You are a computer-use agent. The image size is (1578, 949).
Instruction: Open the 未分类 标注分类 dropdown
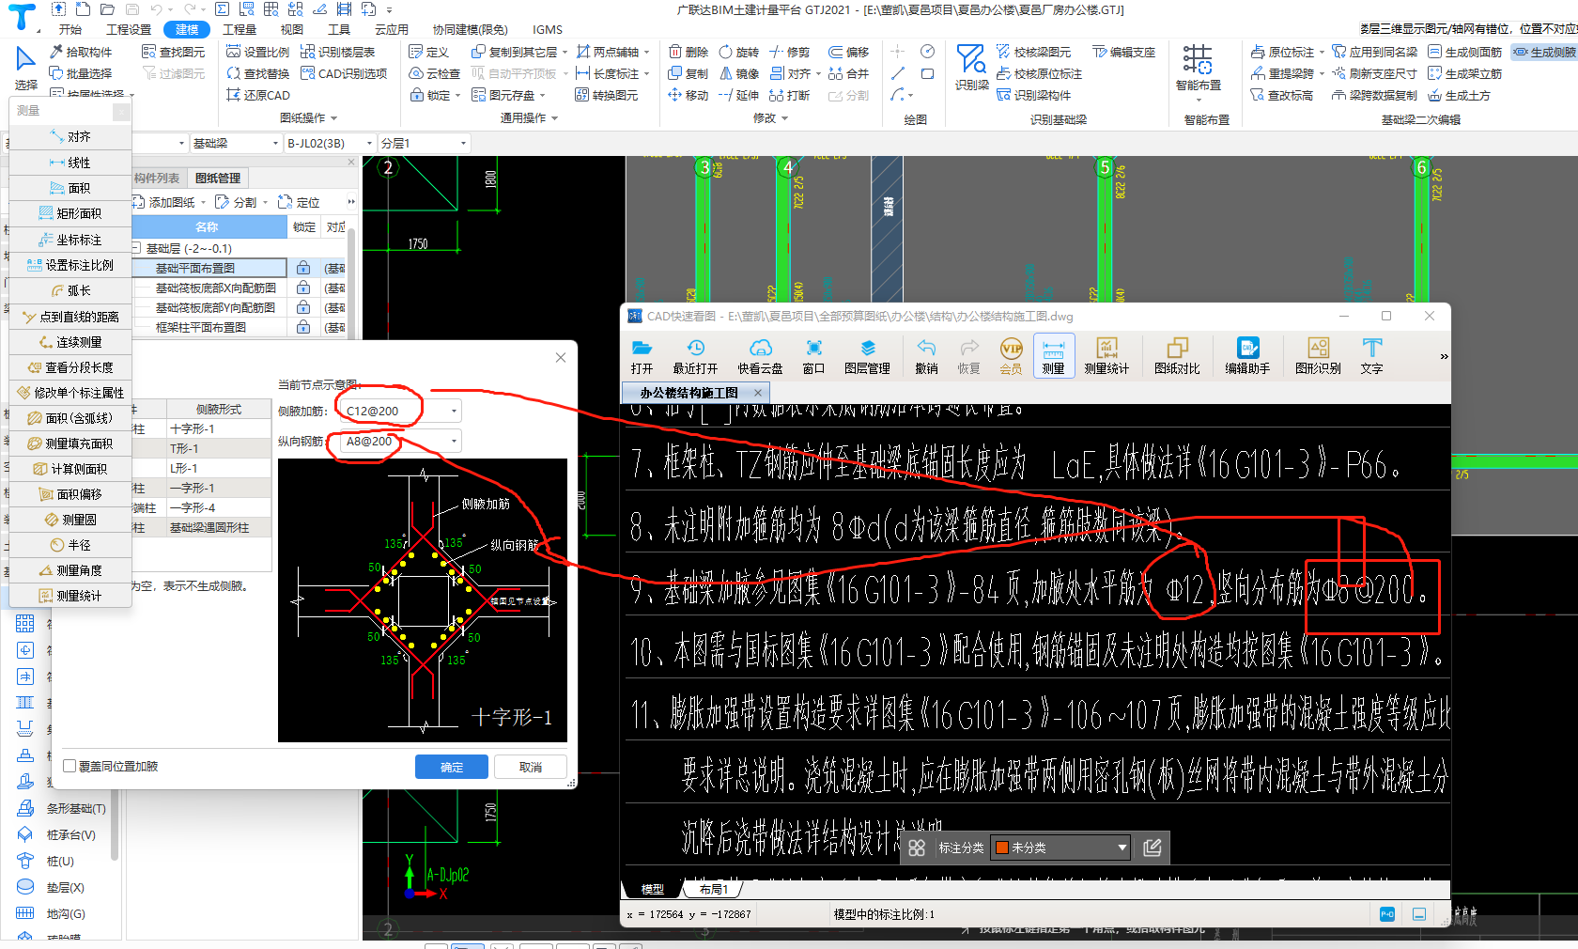pos(1122,848)
